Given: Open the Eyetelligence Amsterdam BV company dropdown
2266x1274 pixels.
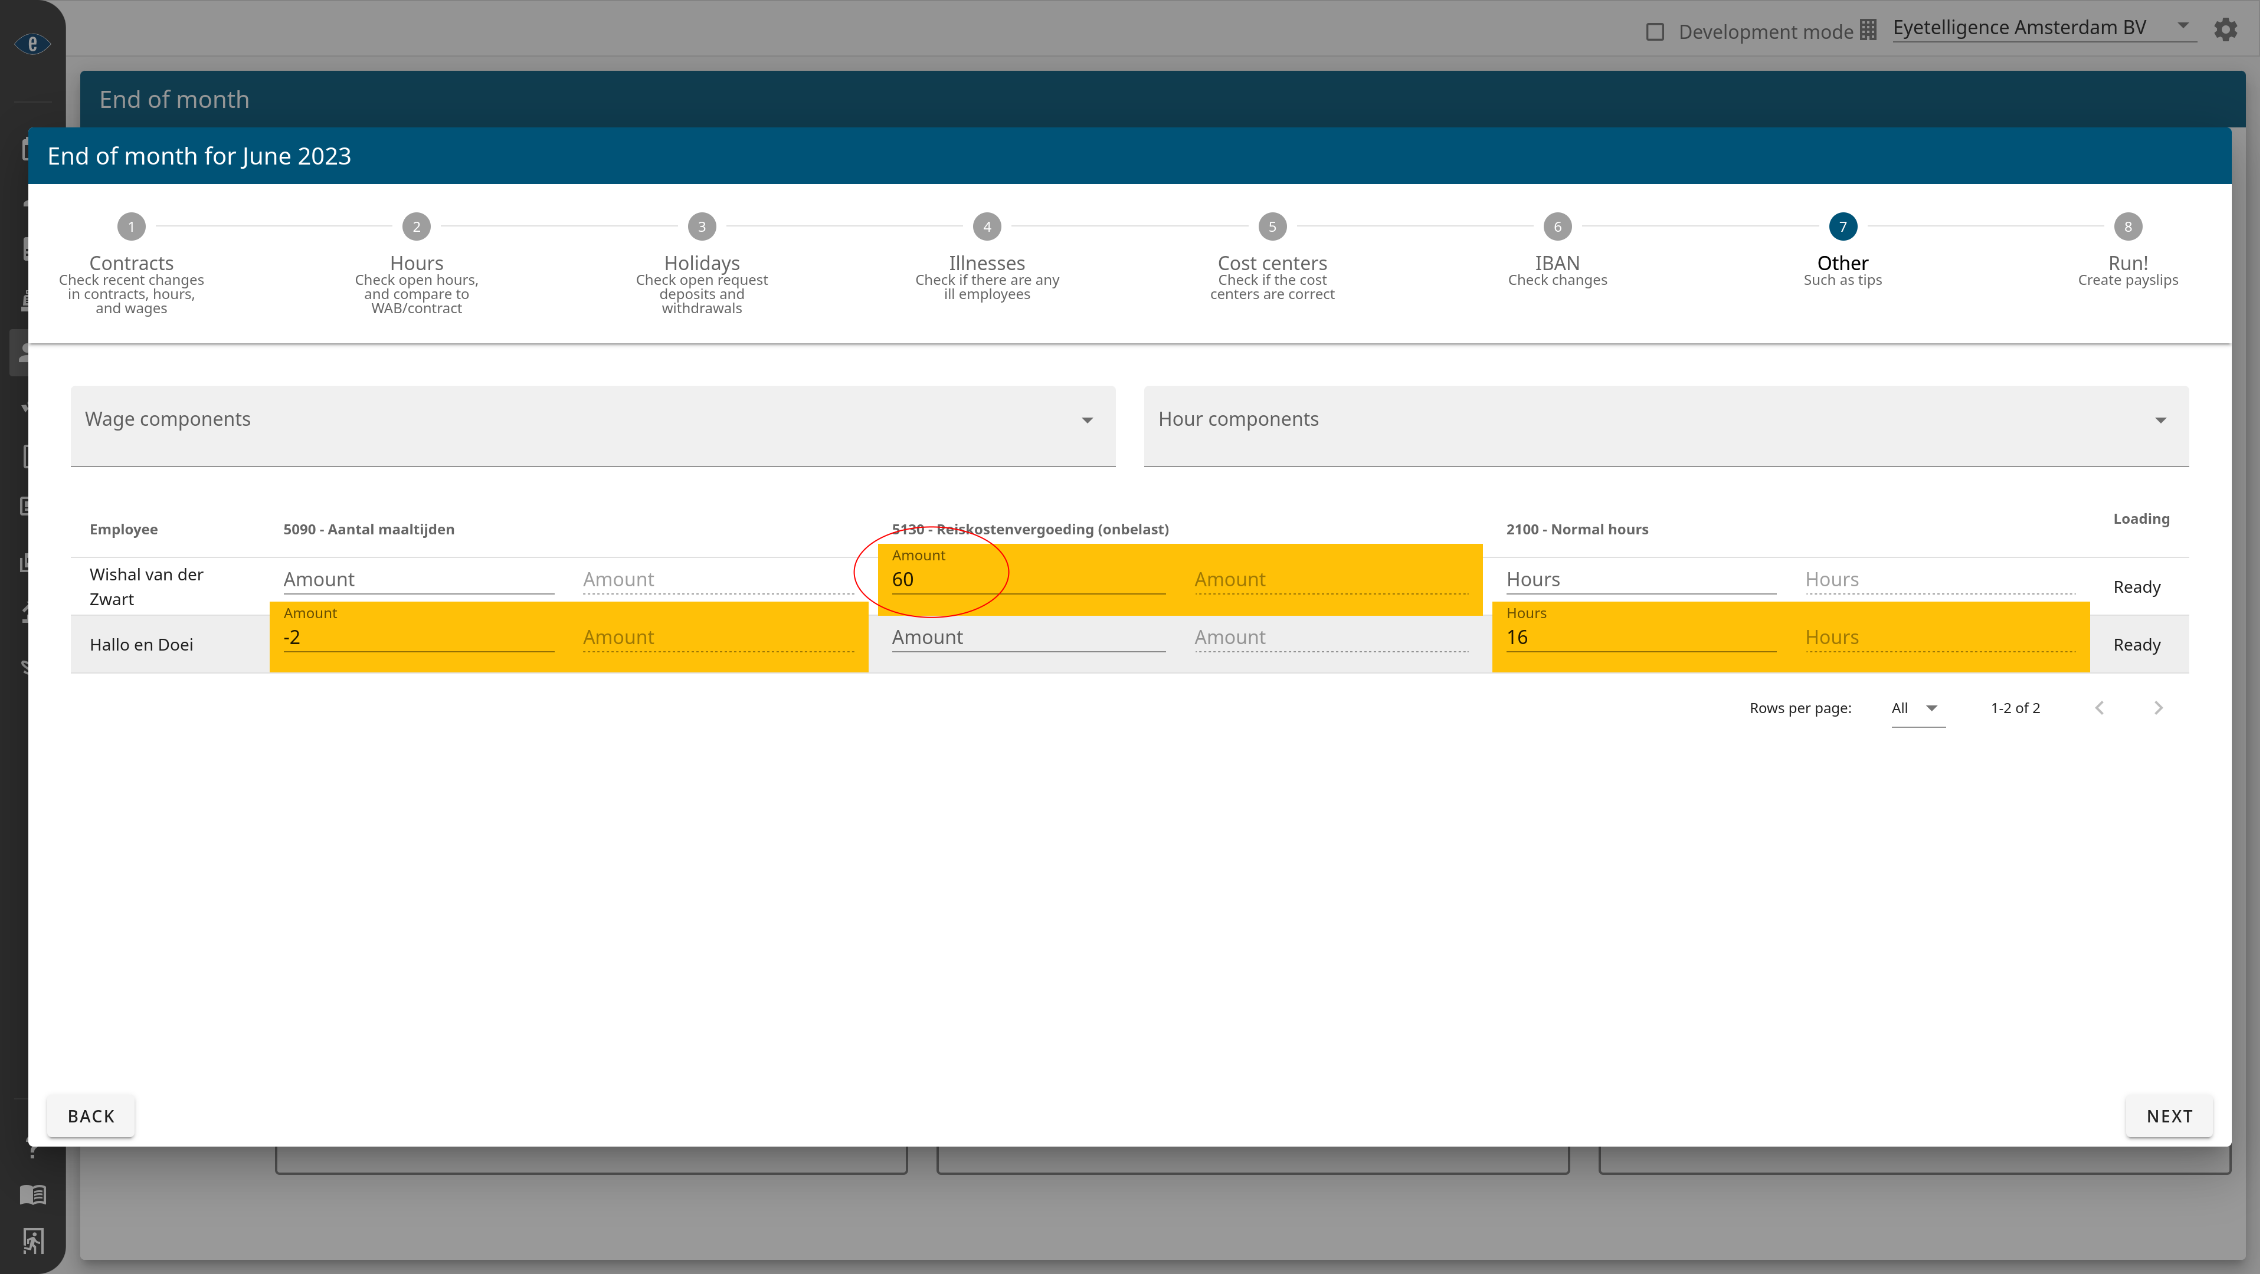Looking at the screenshot, I should pyautogui.click(x=2044, y=28).
